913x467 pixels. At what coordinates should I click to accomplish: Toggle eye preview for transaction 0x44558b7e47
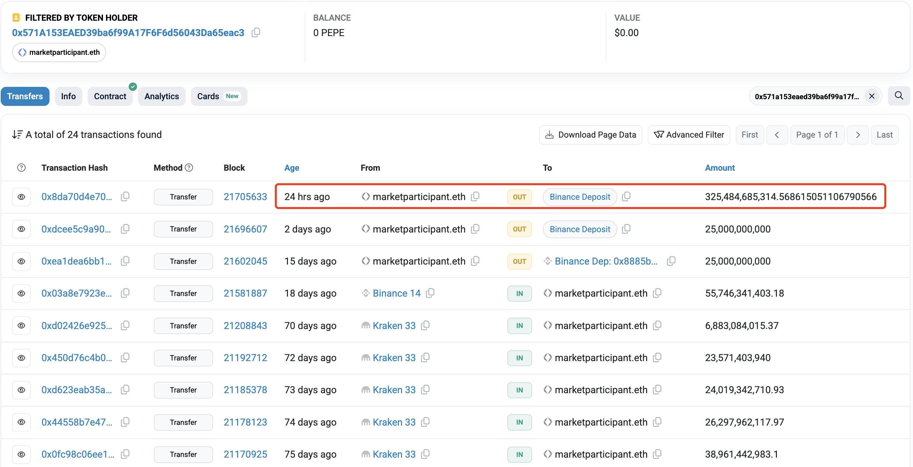click(21, 422)
